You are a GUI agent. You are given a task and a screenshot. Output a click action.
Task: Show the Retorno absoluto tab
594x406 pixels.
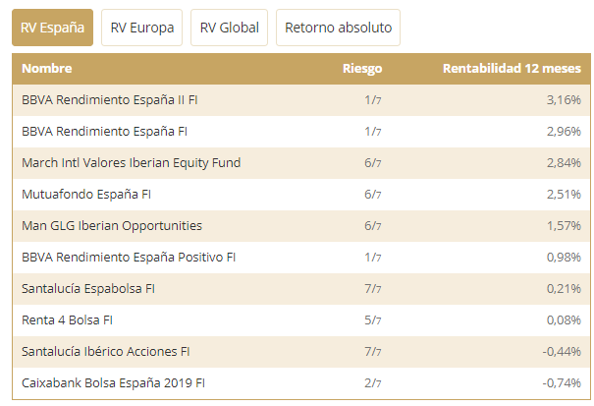pos(338,28)
